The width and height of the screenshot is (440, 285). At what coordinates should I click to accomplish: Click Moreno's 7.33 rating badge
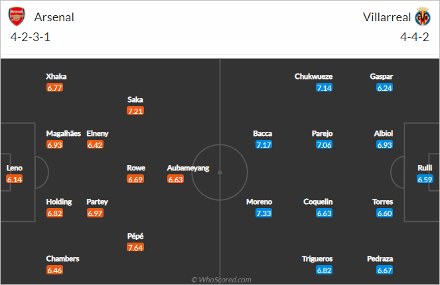263,213
